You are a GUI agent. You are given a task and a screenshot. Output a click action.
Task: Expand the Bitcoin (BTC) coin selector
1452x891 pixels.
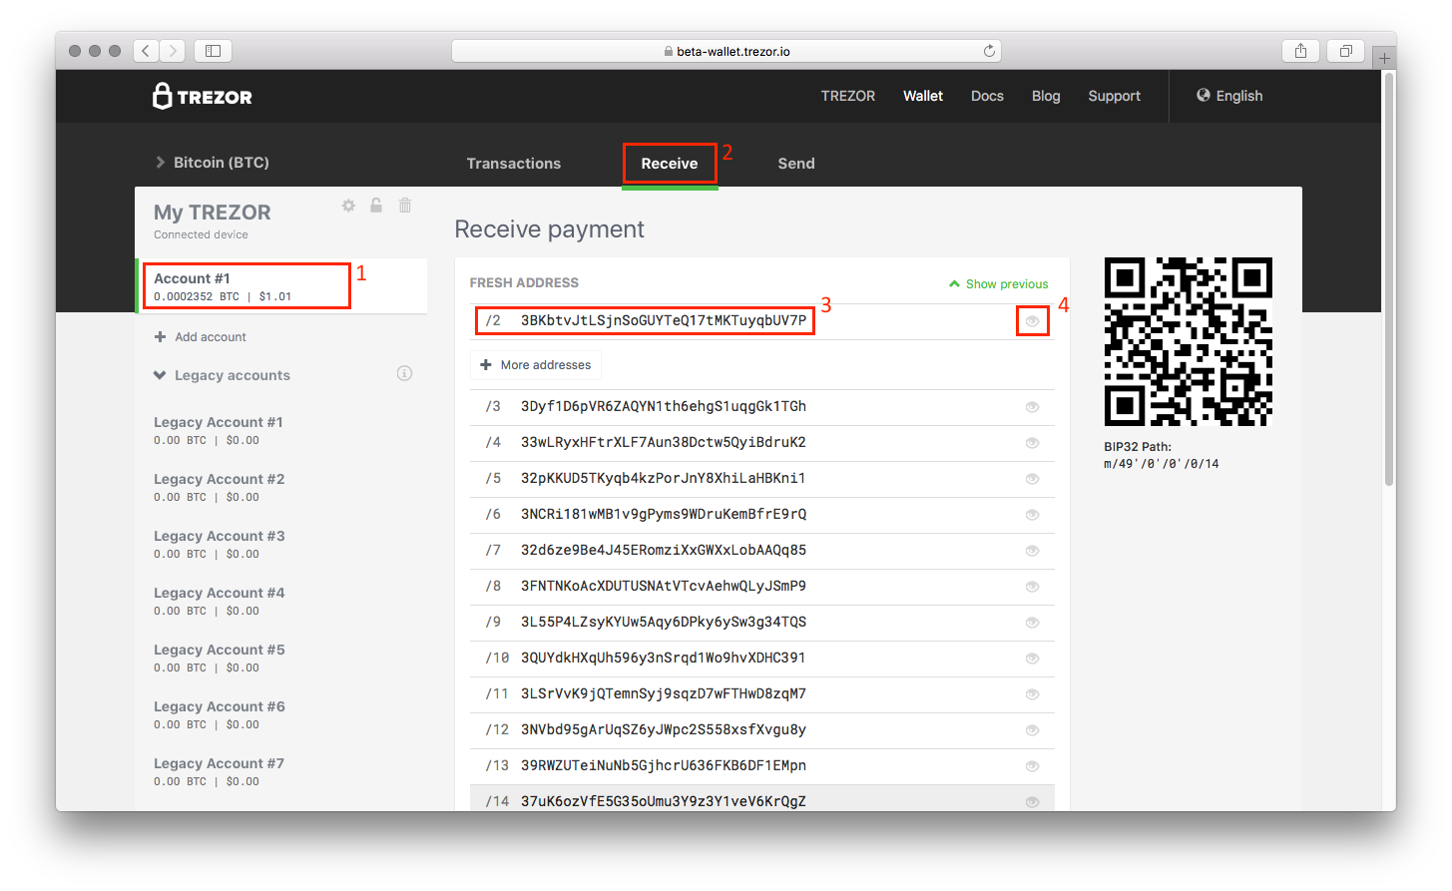tap(212, 162)
